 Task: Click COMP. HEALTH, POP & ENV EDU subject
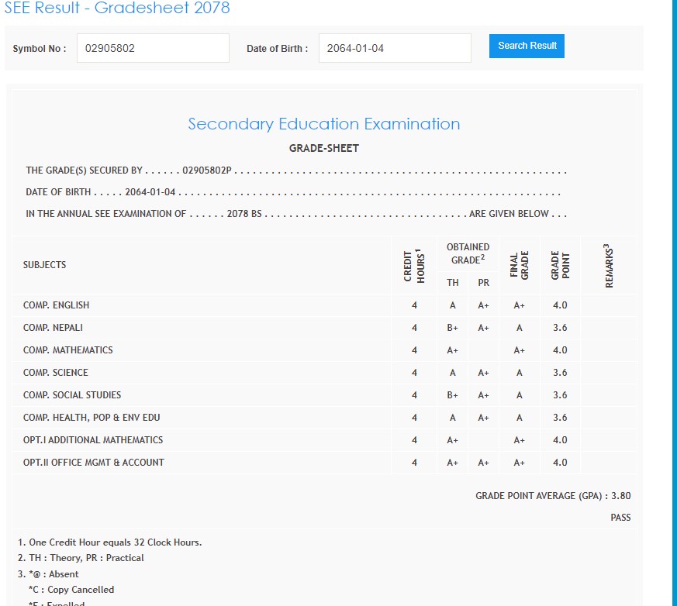click(92, 418)
